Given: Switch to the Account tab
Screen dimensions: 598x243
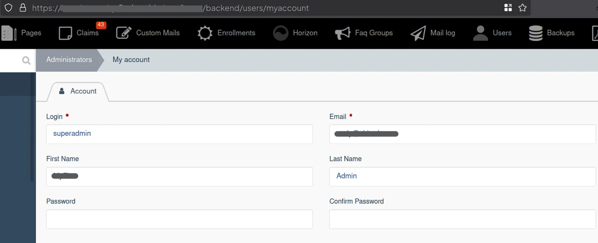Looking at the screenshot, I should pos(78,92).
